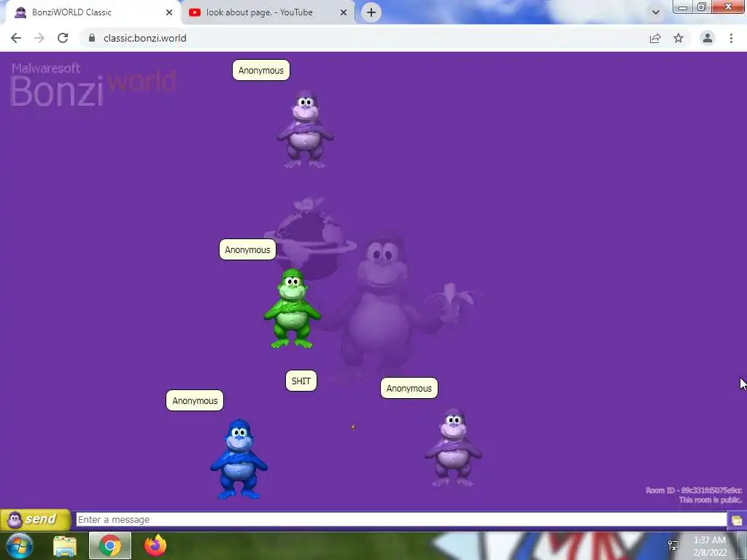This screenshot has height=560, width=747.
Task: Expand the tab search dropdown
Action: point(656,12)
